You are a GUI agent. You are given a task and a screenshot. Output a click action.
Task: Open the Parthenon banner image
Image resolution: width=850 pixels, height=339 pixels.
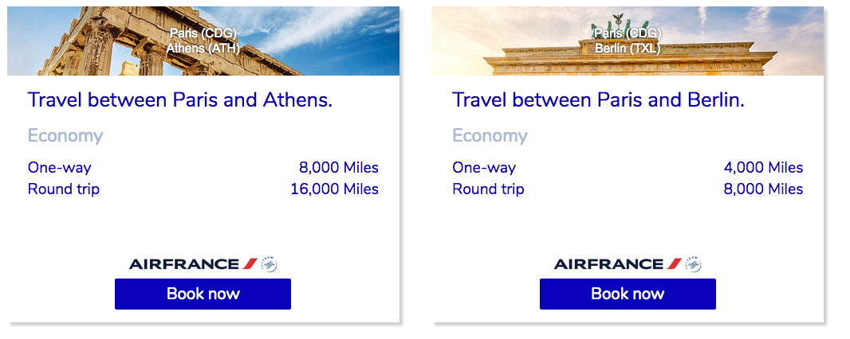(x=203, y=41)
